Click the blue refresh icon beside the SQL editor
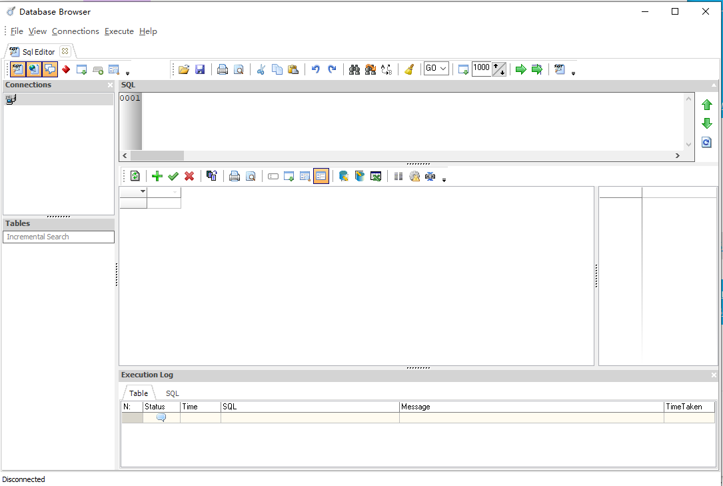Viewport: 723px width, 486px height. (706, 142)
